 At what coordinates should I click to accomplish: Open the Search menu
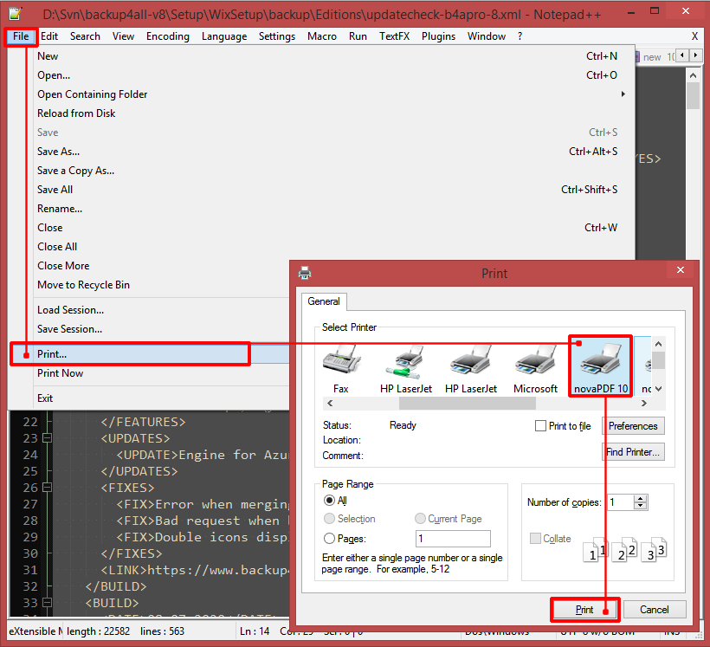click(x=85, y=36)
